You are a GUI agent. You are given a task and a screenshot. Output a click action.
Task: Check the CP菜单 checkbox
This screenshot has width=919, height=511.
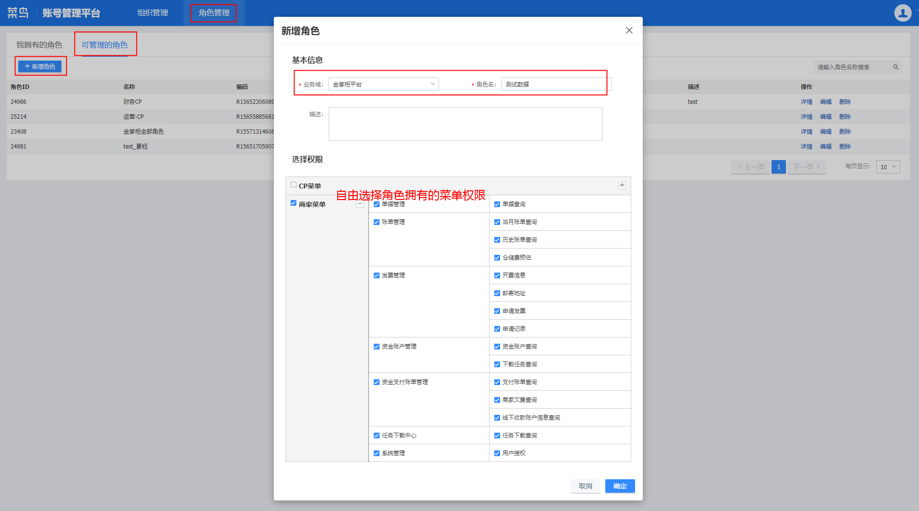(x=294, y=185)
